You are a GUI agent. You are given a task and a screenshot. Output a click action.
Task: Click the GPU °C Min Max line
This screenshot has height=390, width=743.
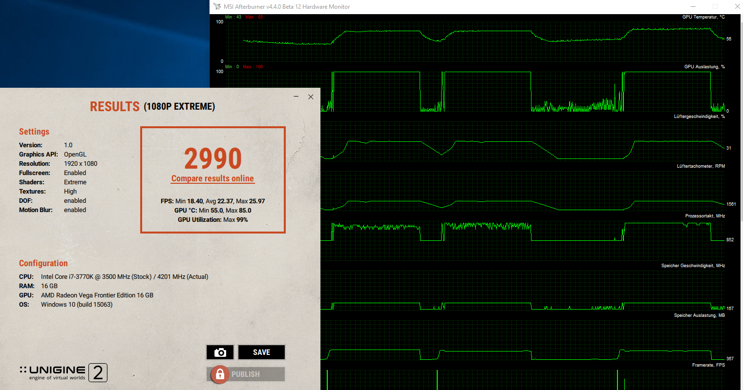tap(213, 211)
